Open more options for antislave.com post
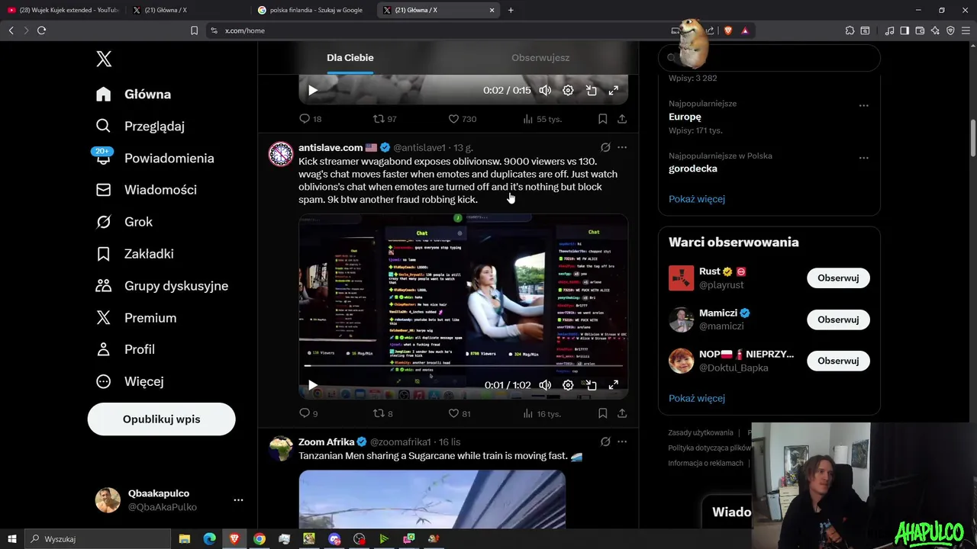 [x=622, y=147]
